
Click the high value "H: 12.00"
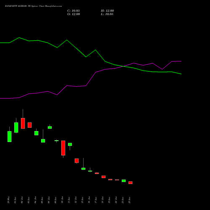108,11
